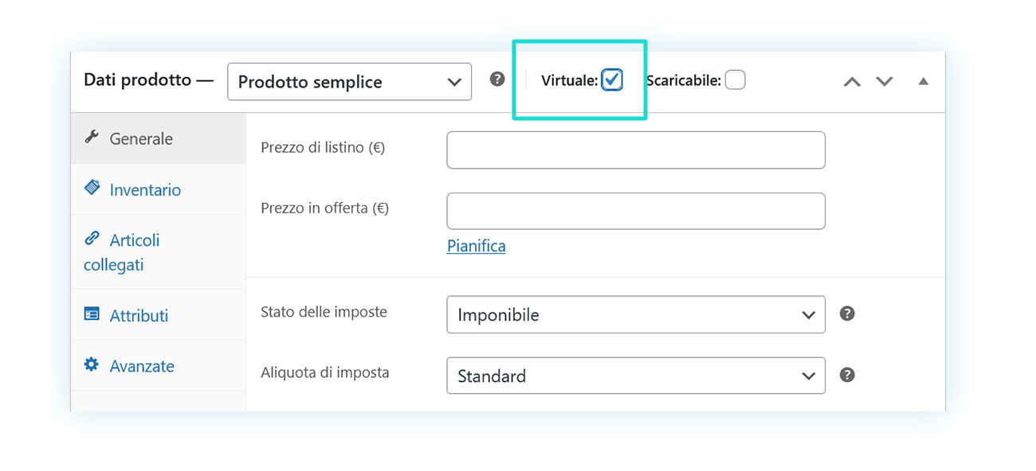
Task: Move the panel up with the up chevron
Action: [x=852, y=81]
